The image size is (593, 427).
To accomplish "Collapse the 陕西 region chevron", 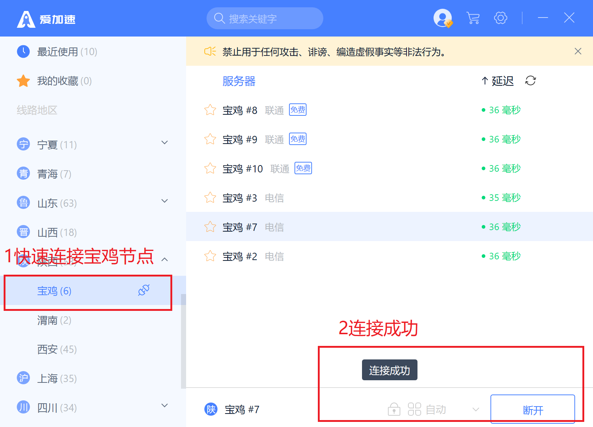I will tap(165, 259).
